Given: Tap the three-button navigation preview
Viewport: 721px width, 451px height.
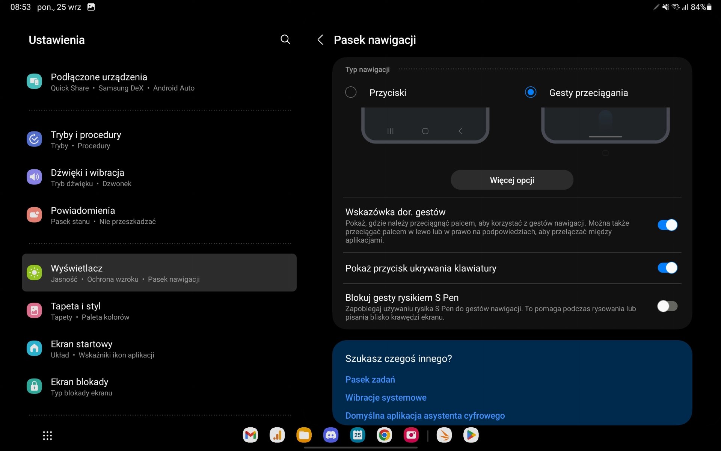Looking at the screenshot, I should coord(425,125).
